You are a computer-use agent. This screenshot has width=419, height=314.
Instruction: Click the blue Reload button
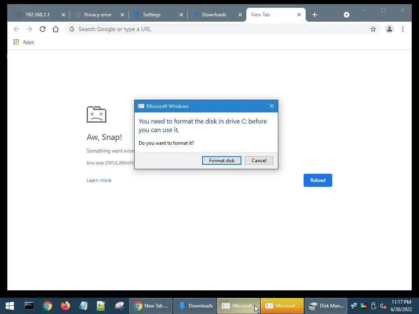click(x=318, y=180)
